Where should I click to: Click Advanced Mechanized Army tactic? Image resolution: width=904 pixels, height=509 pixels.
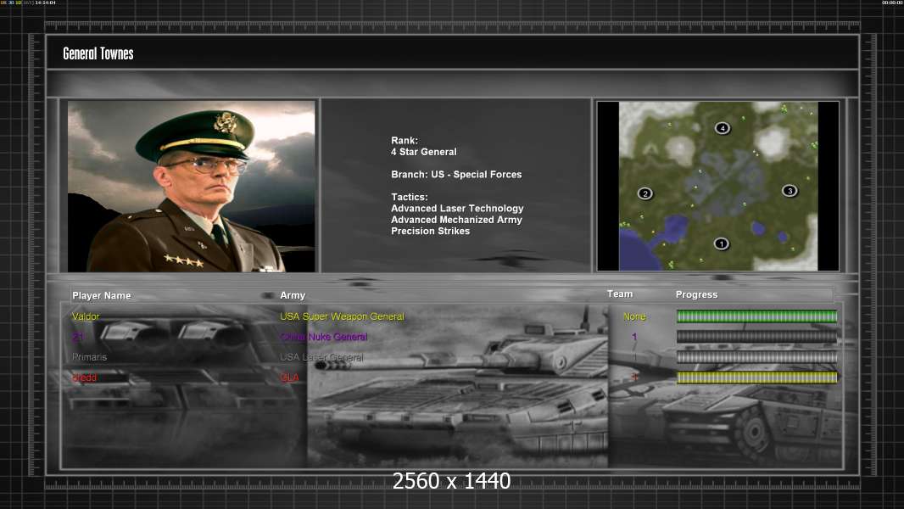(x=456, y=220)
